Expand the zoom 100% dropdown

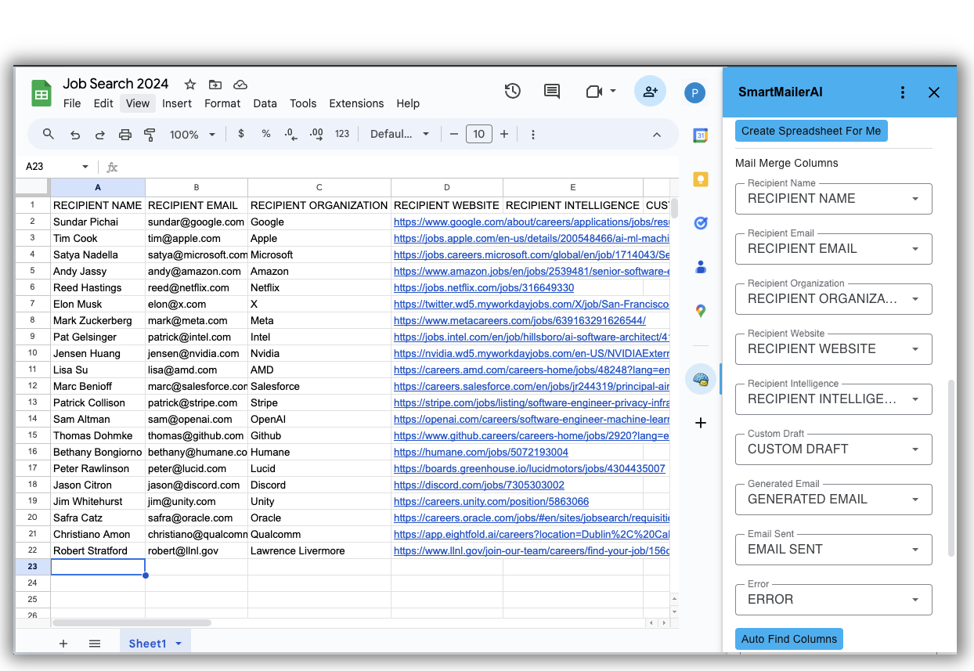coord(193,135)
